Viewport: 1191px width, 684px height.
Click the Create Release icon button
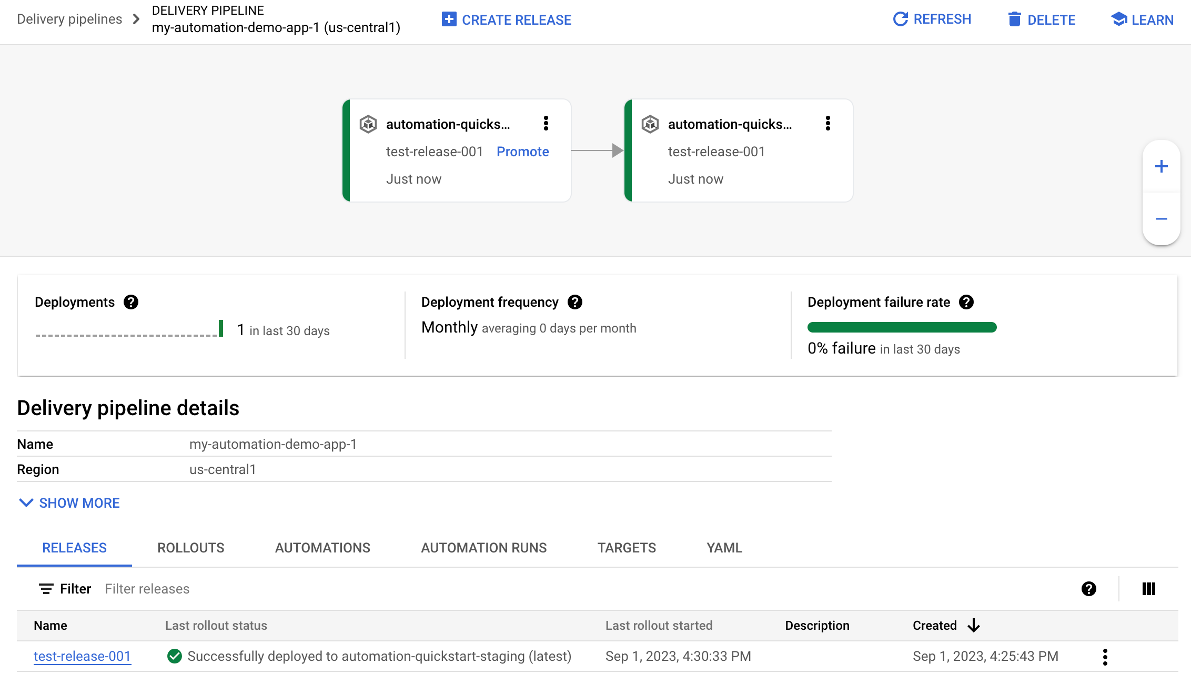449,19
